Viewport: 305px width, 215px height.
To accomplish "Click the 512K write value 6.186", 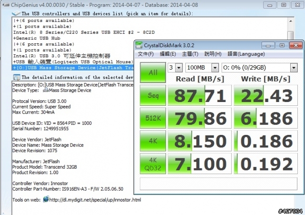I will 266,118.
